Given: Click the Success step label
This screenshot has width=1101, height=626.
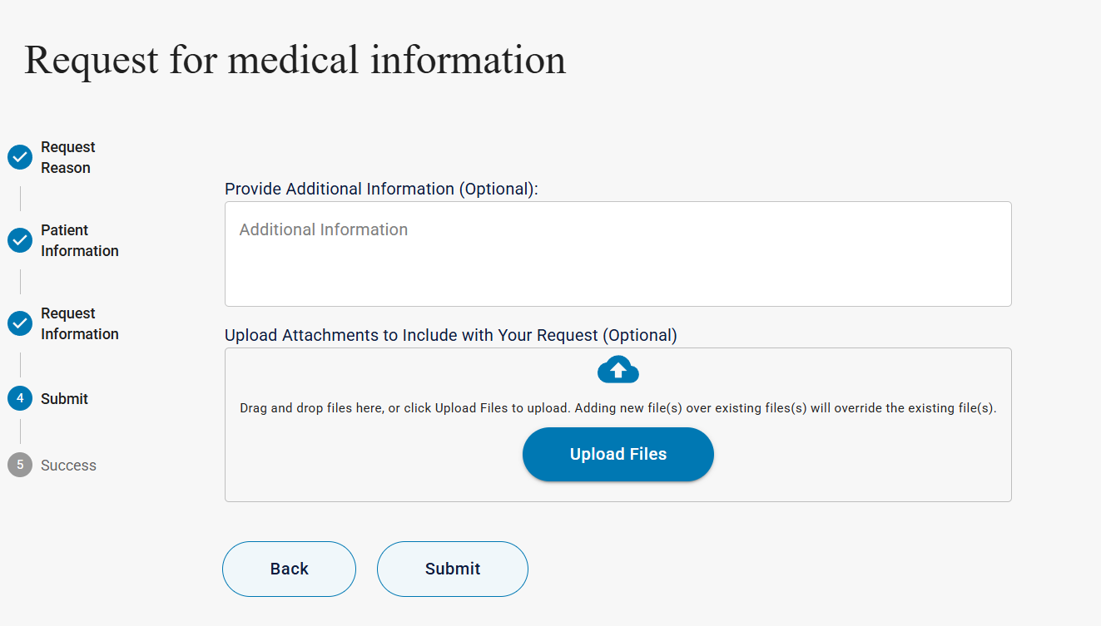Looking at the screenshot, I should [68, 466].
